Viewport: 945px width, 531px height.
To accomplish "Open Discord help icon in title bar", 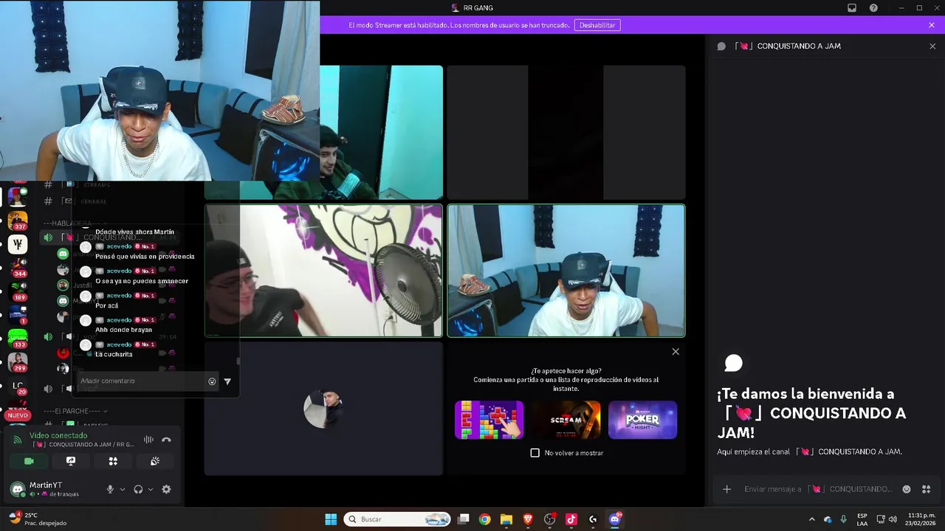I will click(x=873, y=8).
